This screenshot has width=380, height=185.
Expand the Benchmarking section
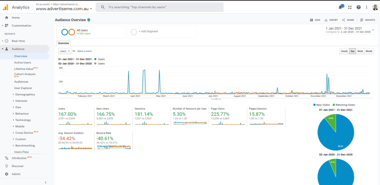coord(24,146)
